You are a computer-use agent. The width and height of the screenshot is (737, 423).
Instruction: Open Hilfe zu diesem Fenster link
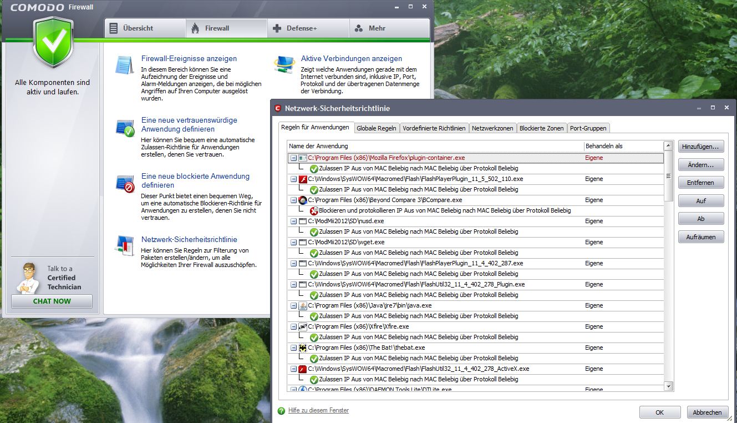click(x=318, y=410)
